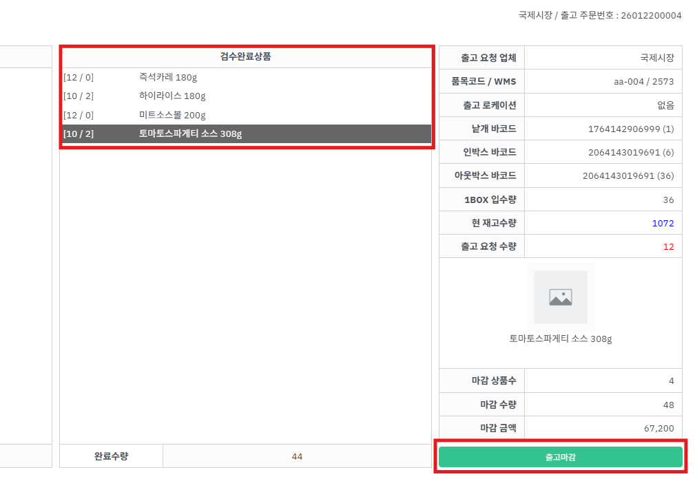Image resolution: width=695 pixels, height=481 pixels.
Task: Click the 완료수량 total value 44
Action: pos(297,456)
